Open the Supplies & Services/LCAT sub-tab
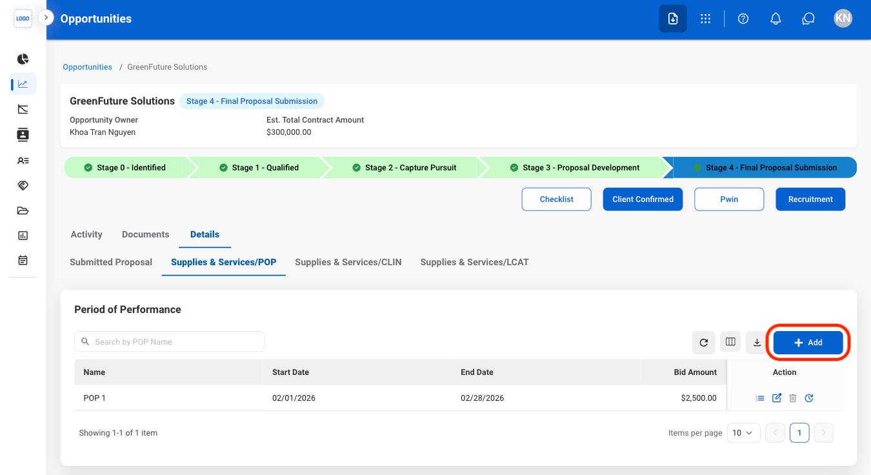The image size is (871, 475). coord(474,262)
